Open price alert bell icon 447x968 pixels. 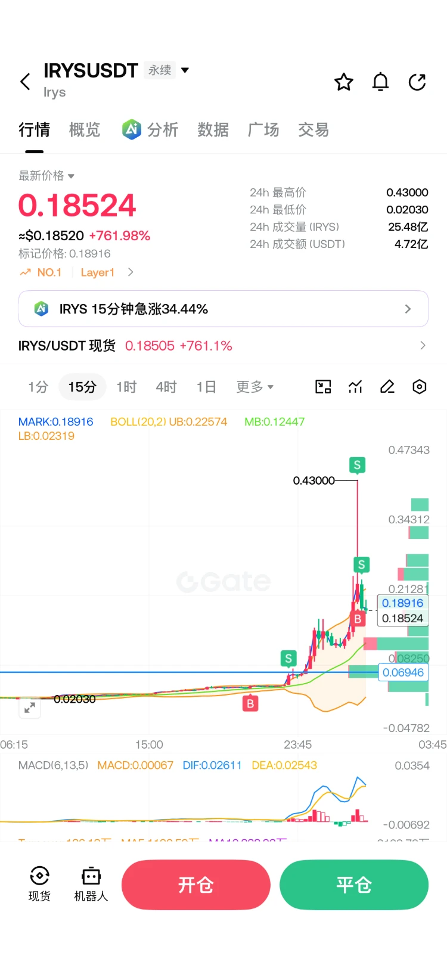pyautogui.click(x=380, y=82)
